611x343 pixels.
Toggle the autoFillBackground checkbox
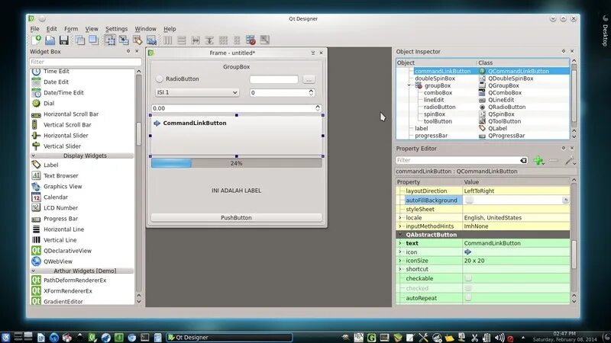pos(469,200)
